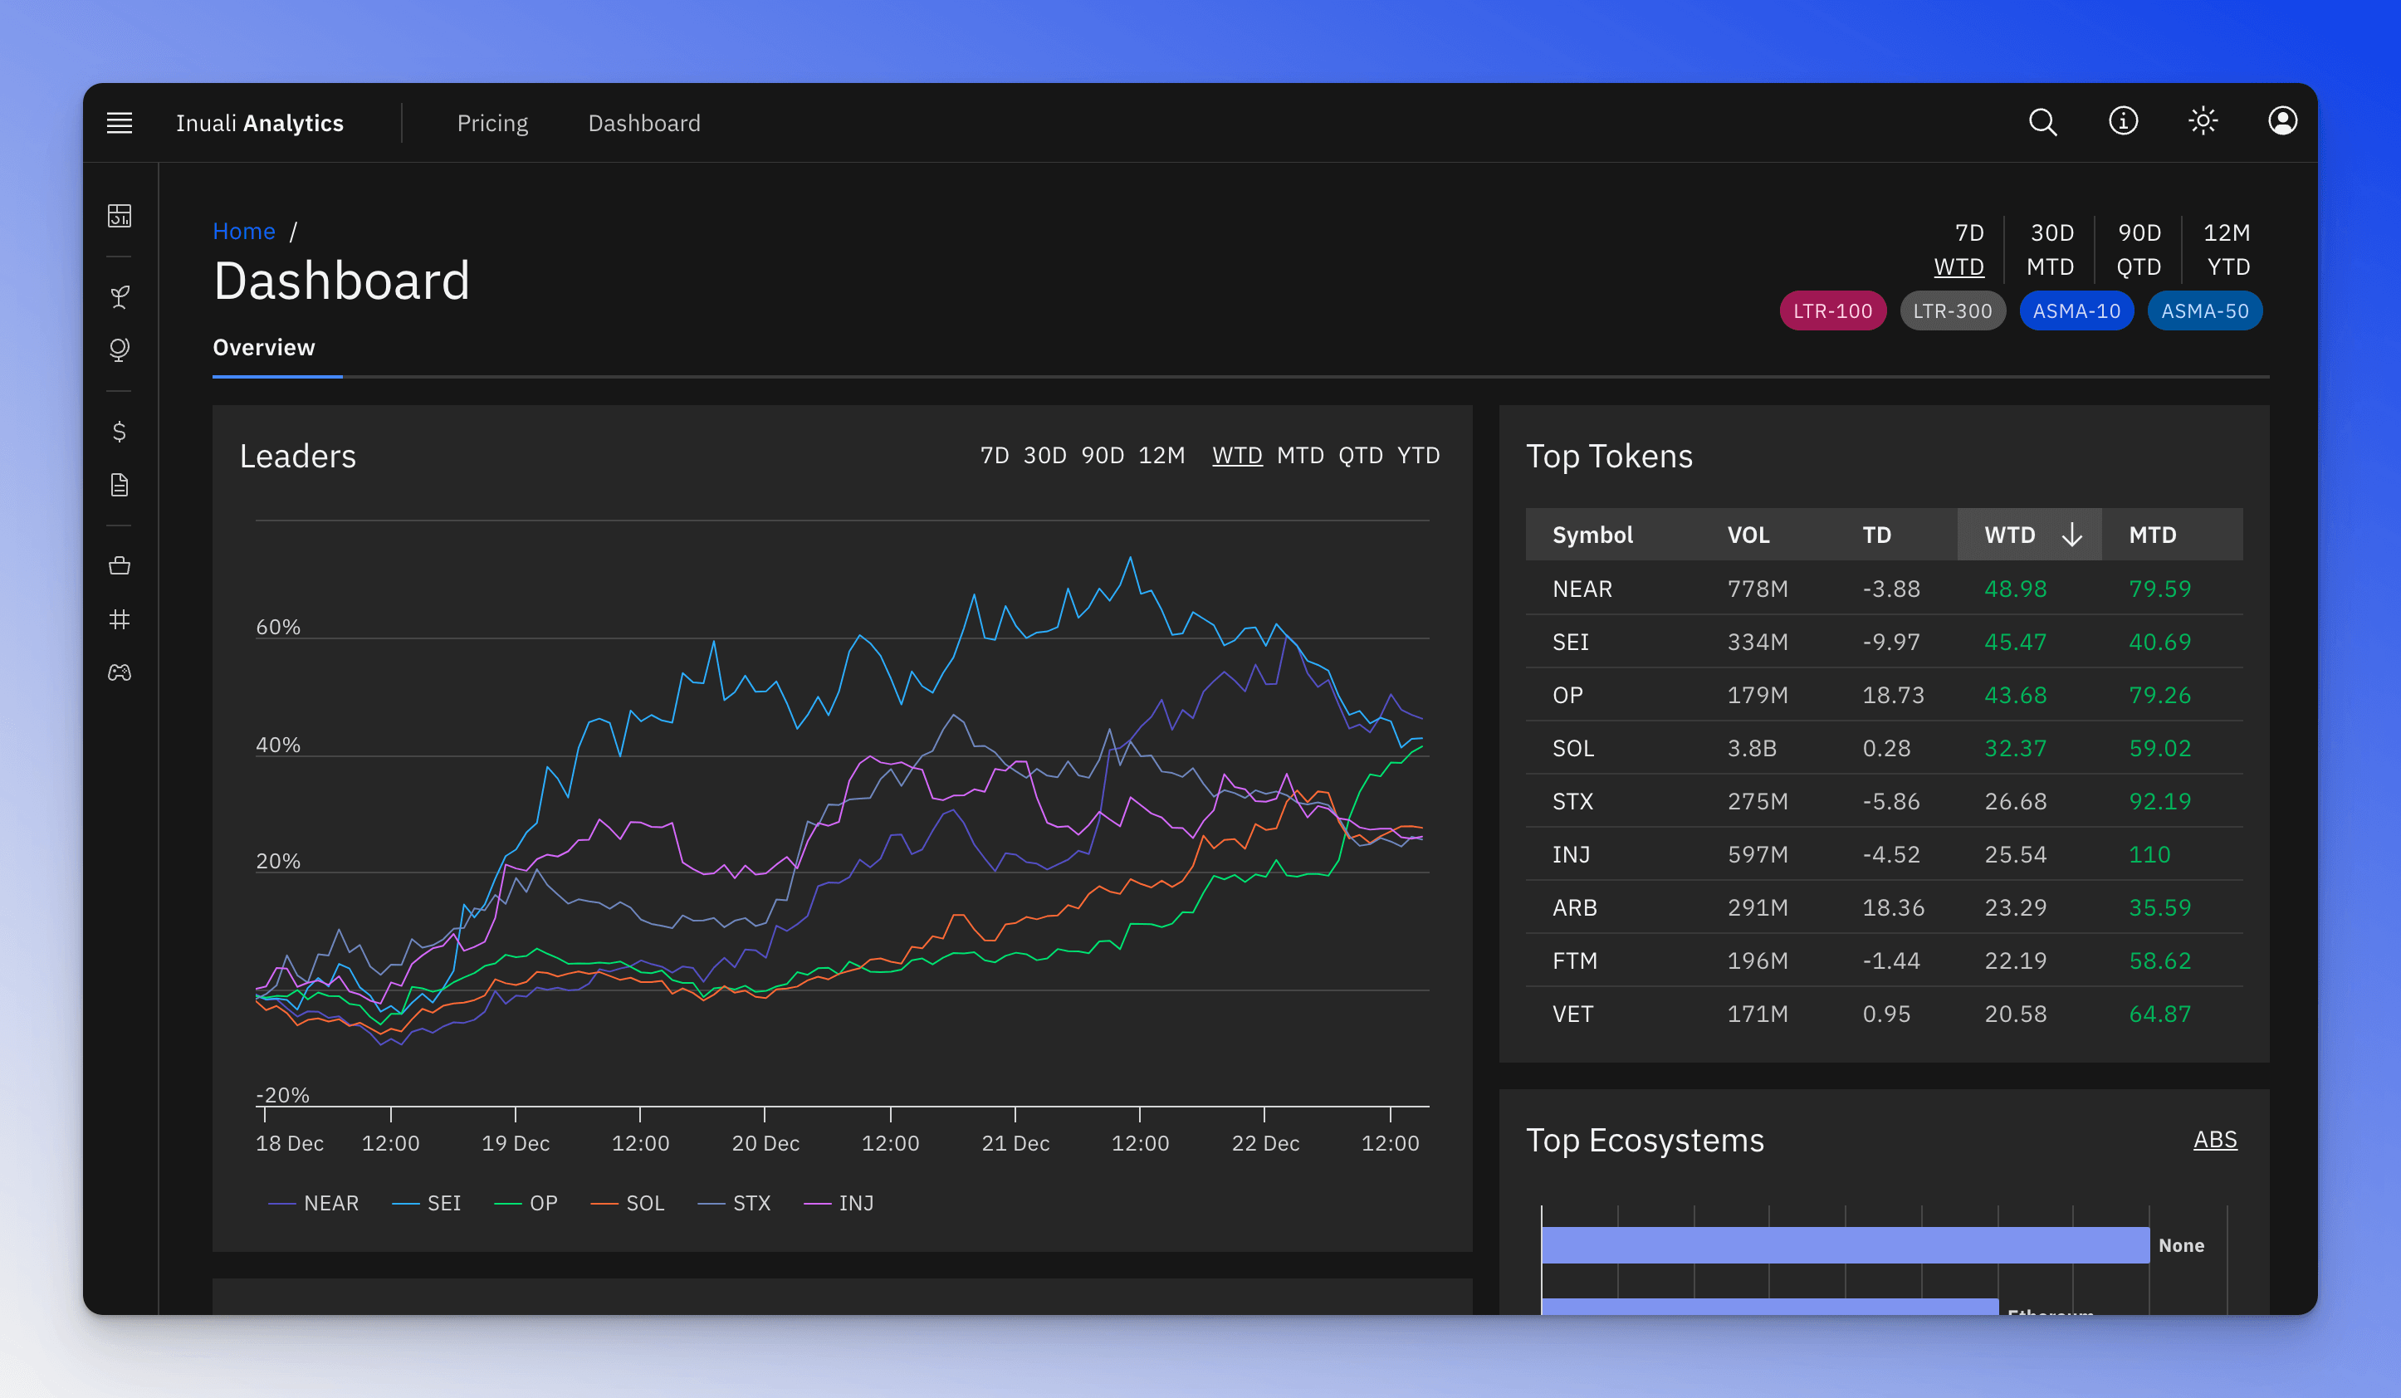Toggle OP series in chart legend
2401x1398 pixels.
(526, 1204)
